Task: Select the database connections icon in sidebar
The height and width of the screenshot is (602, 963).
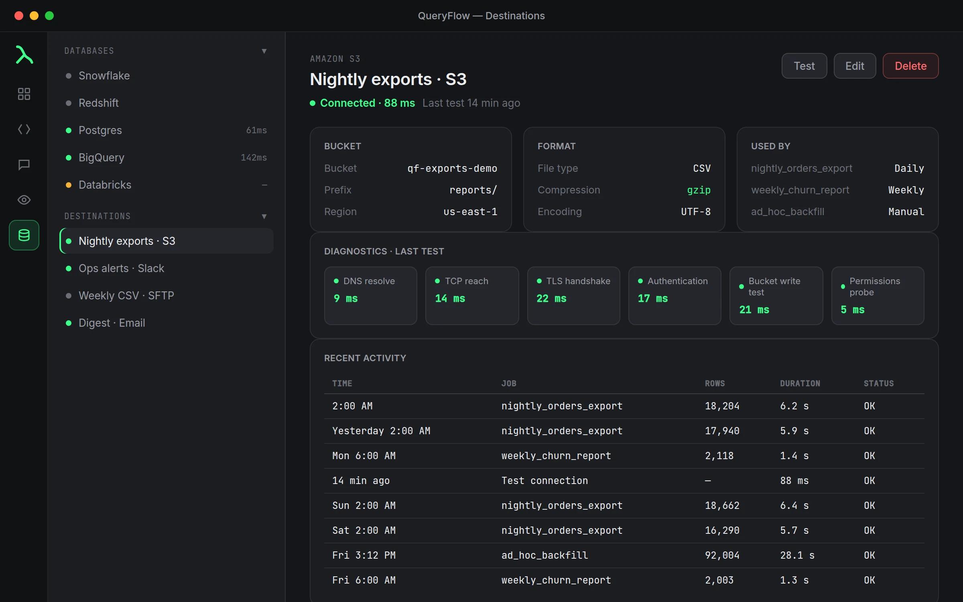Action: 24,235
